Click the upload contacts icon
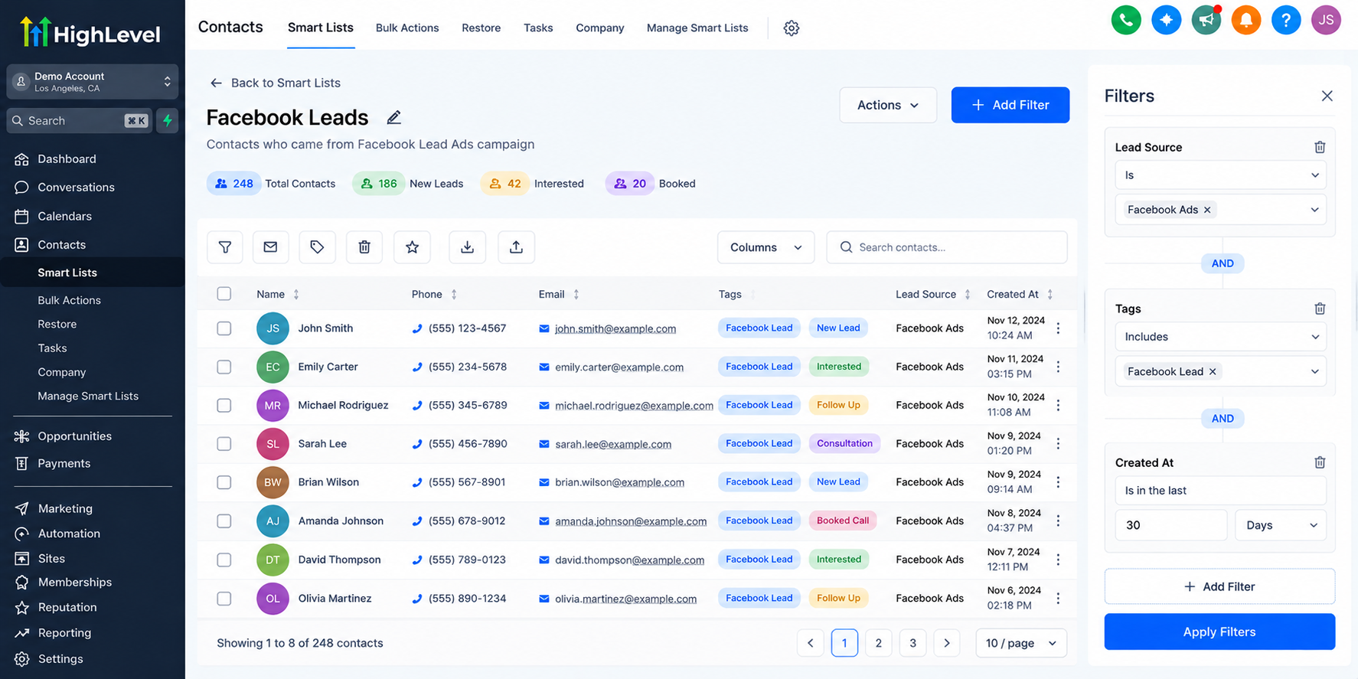This screenshot has height=679, width=1358. [516, 247]
